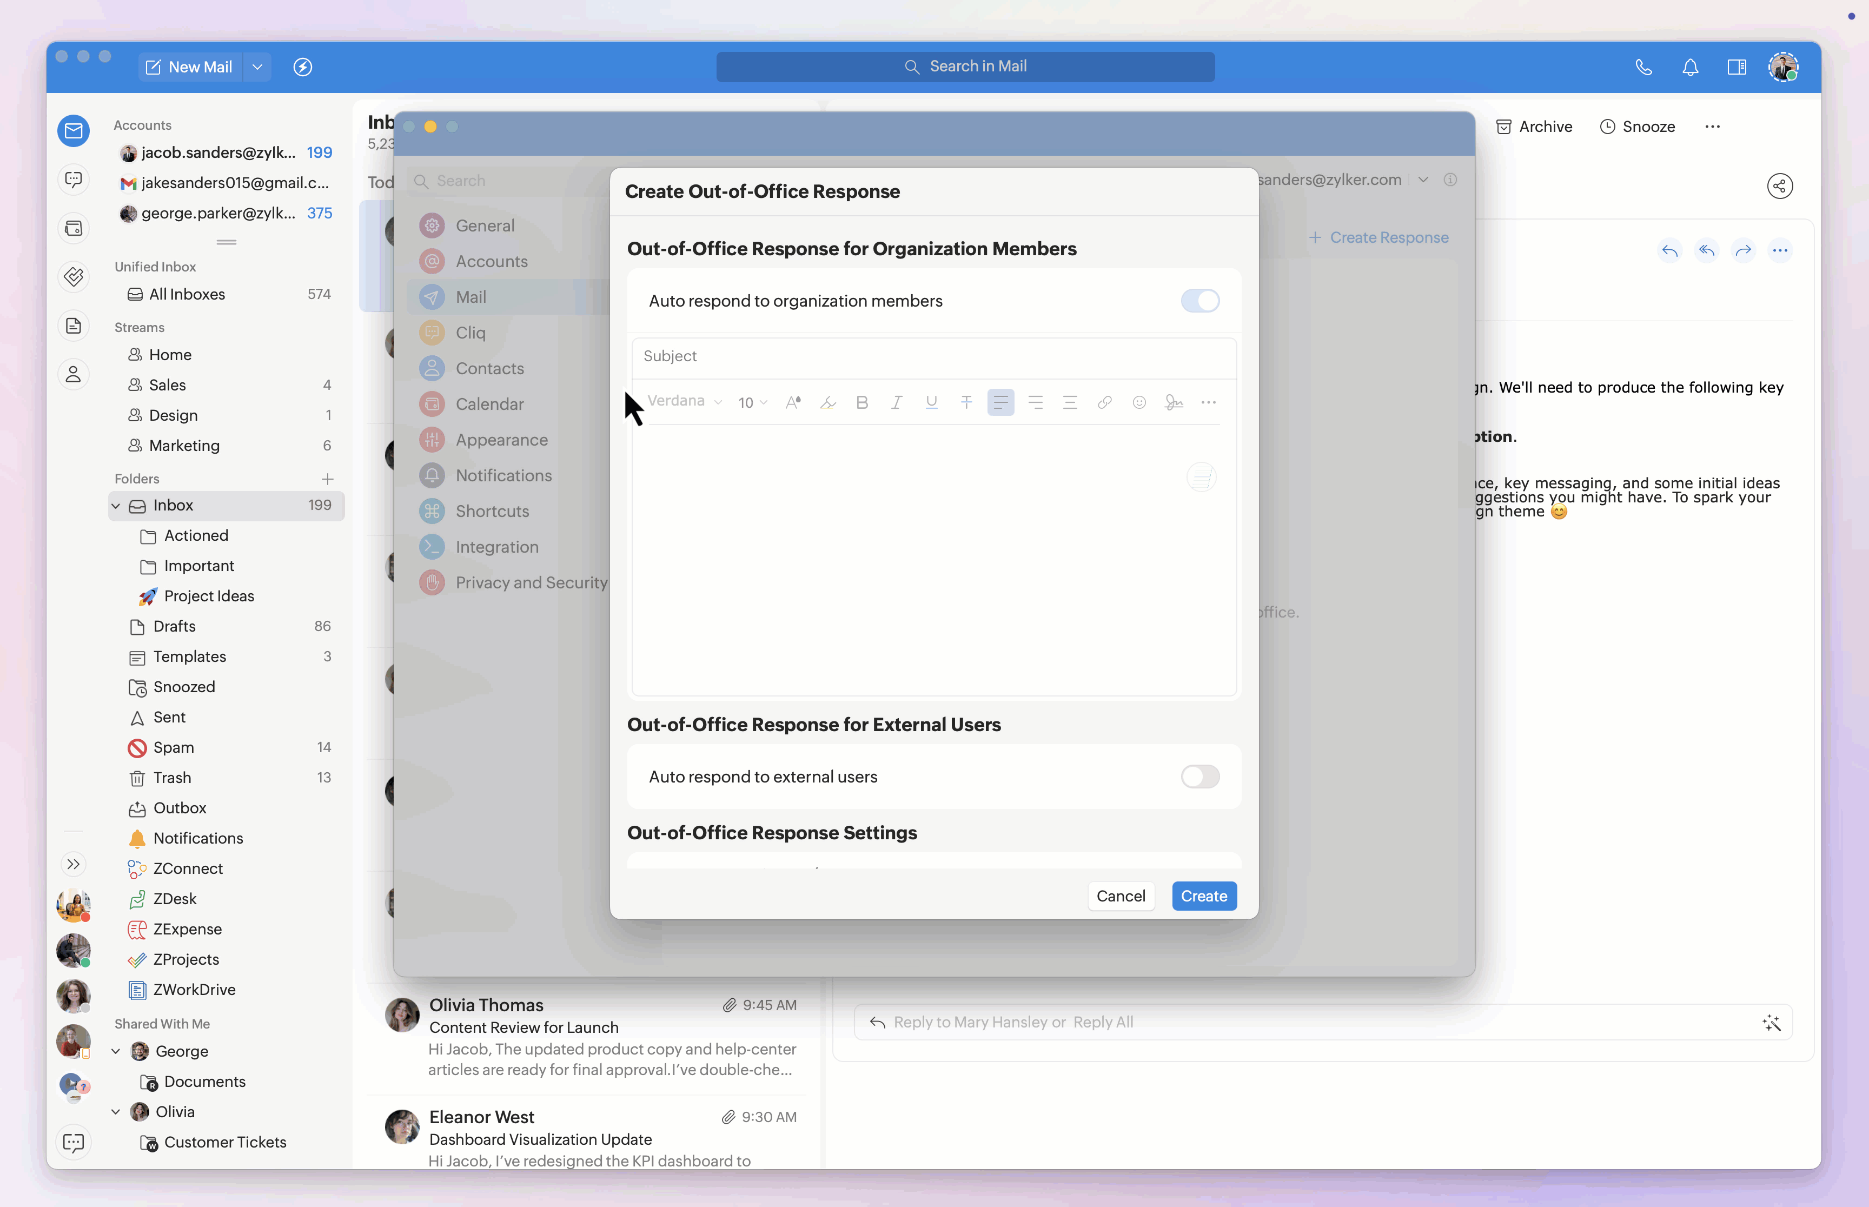This screenshot has height=1207, width=1869.
Task: Click the Italic formatting icon
Action: point(897,402)
